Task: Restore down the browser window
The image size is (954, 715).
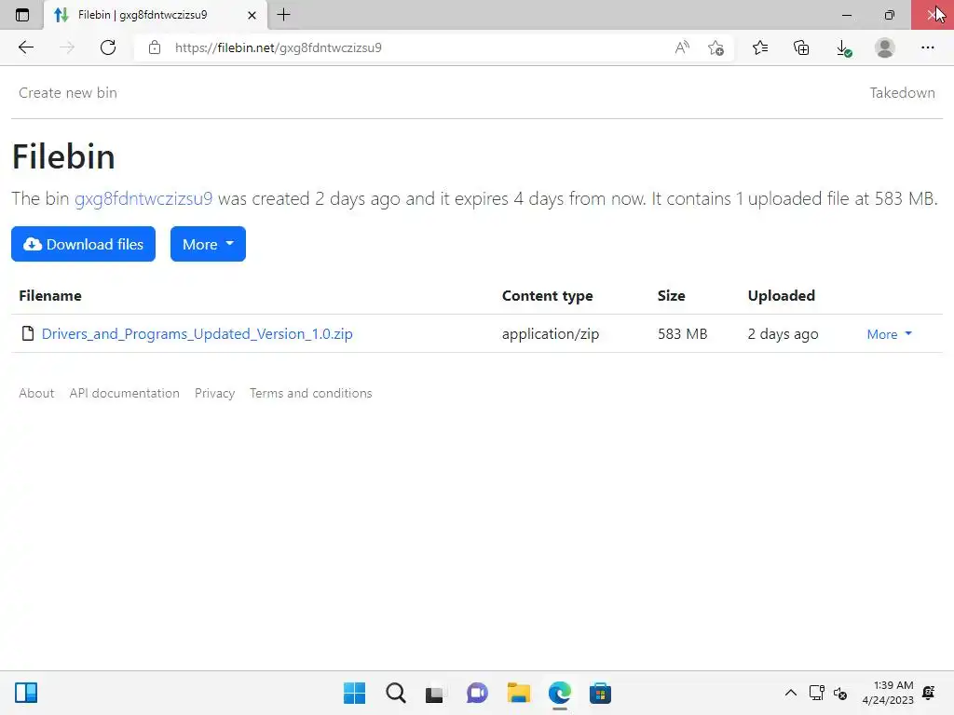Action: click(889, 15)
